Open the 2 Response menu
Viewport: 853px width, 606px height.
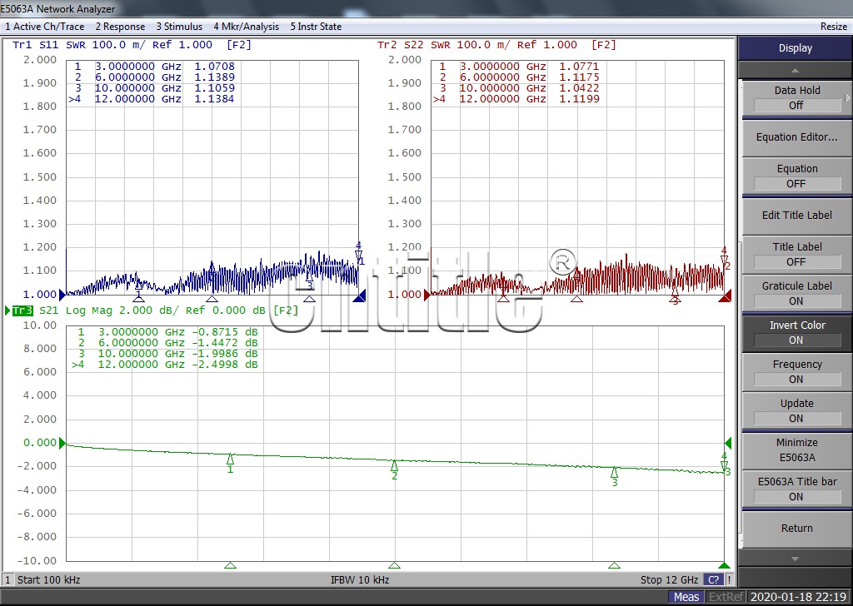coord(120,27)
